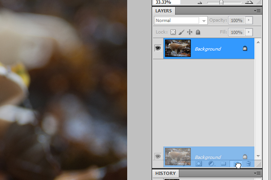Click the Background layer mushroom thumbnail
The image size is (271, 180).
[178, 48]
